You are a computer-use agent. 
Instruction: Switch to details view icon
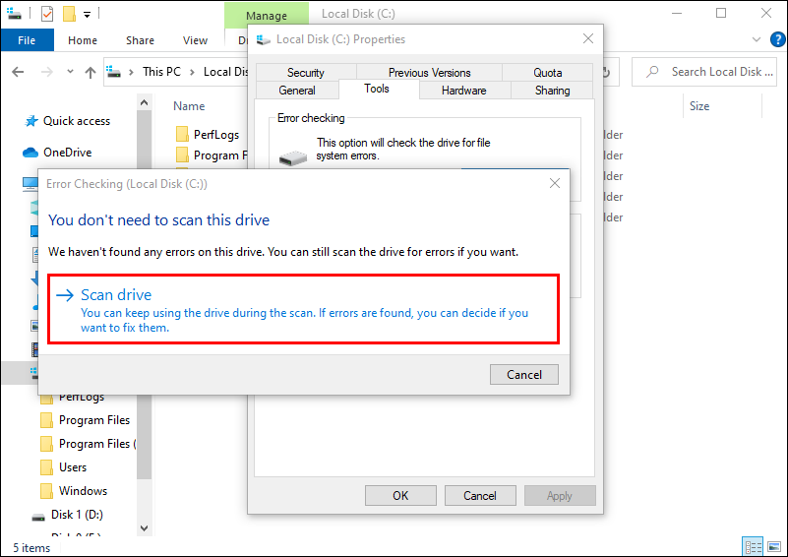pos(753,547)
